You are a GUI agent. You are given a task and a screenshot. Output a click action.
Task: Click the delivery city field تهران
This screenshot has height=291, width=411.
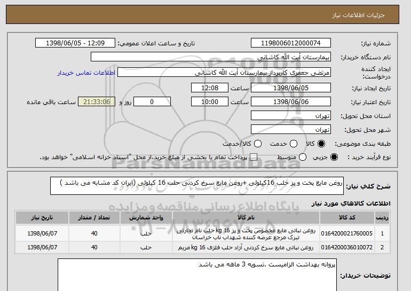291,130
